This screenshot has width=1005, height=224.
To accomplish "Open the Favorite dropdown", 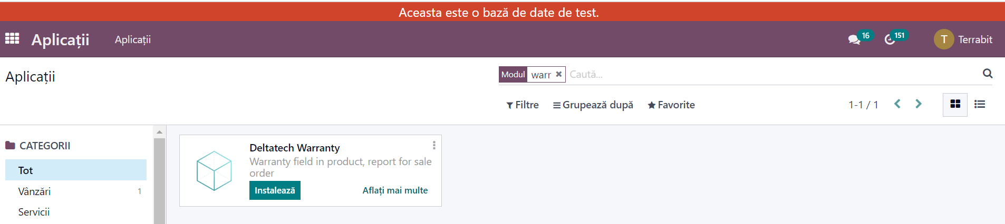I will [671, 105].
